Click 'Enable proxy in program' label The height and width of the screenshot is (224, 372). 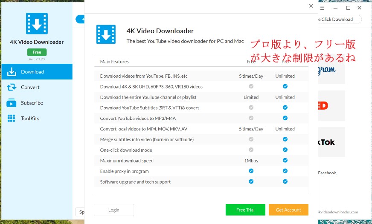124,171
